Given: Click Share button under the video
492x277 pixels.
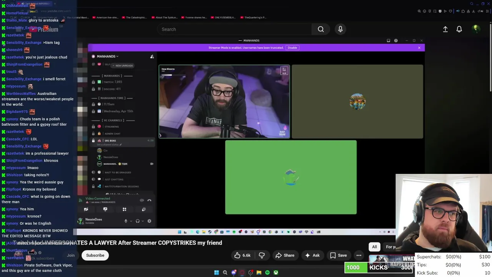Looking at the screenshot, I should click(285, 255).
